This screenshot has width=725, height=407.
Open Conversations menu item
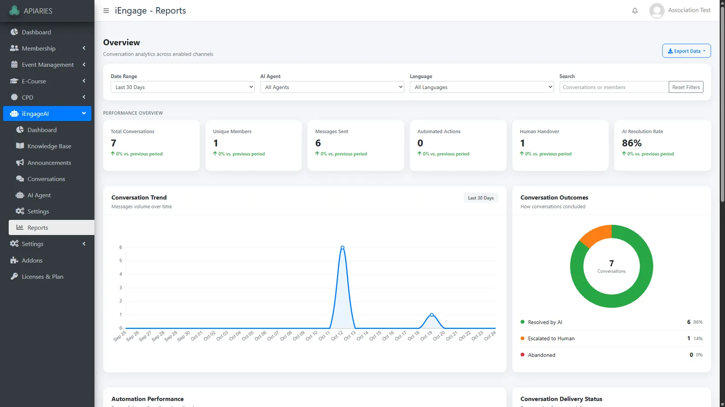point(51,179)
